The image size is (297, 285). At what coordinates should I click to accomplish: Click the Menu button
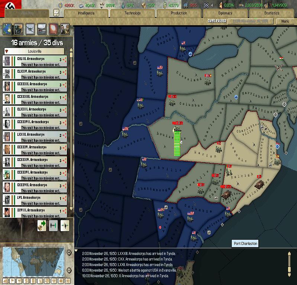point(285,21)
